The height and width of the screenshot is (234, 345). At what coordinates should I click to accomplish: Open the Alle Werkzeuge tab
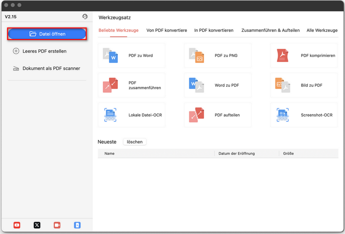click(322, 30)
